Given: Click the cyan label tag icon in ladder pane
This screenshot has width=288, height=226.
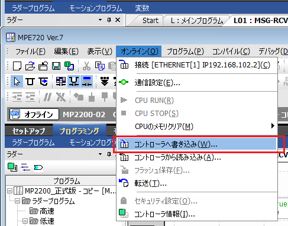Looking at the screenshot, I should [x=38, y=167].
